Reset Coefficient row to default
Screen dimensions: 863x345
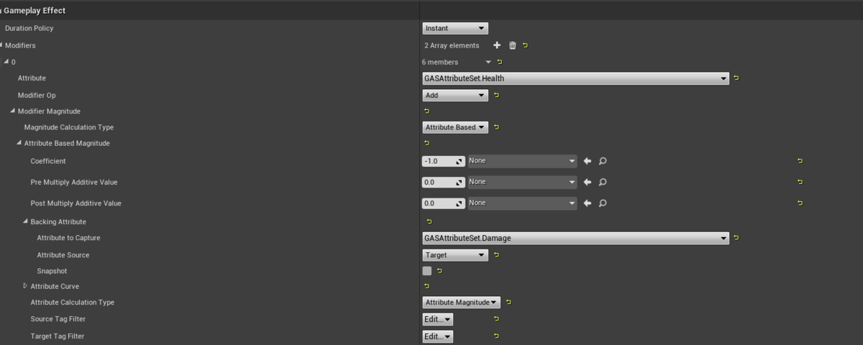(x=800, y=162)
